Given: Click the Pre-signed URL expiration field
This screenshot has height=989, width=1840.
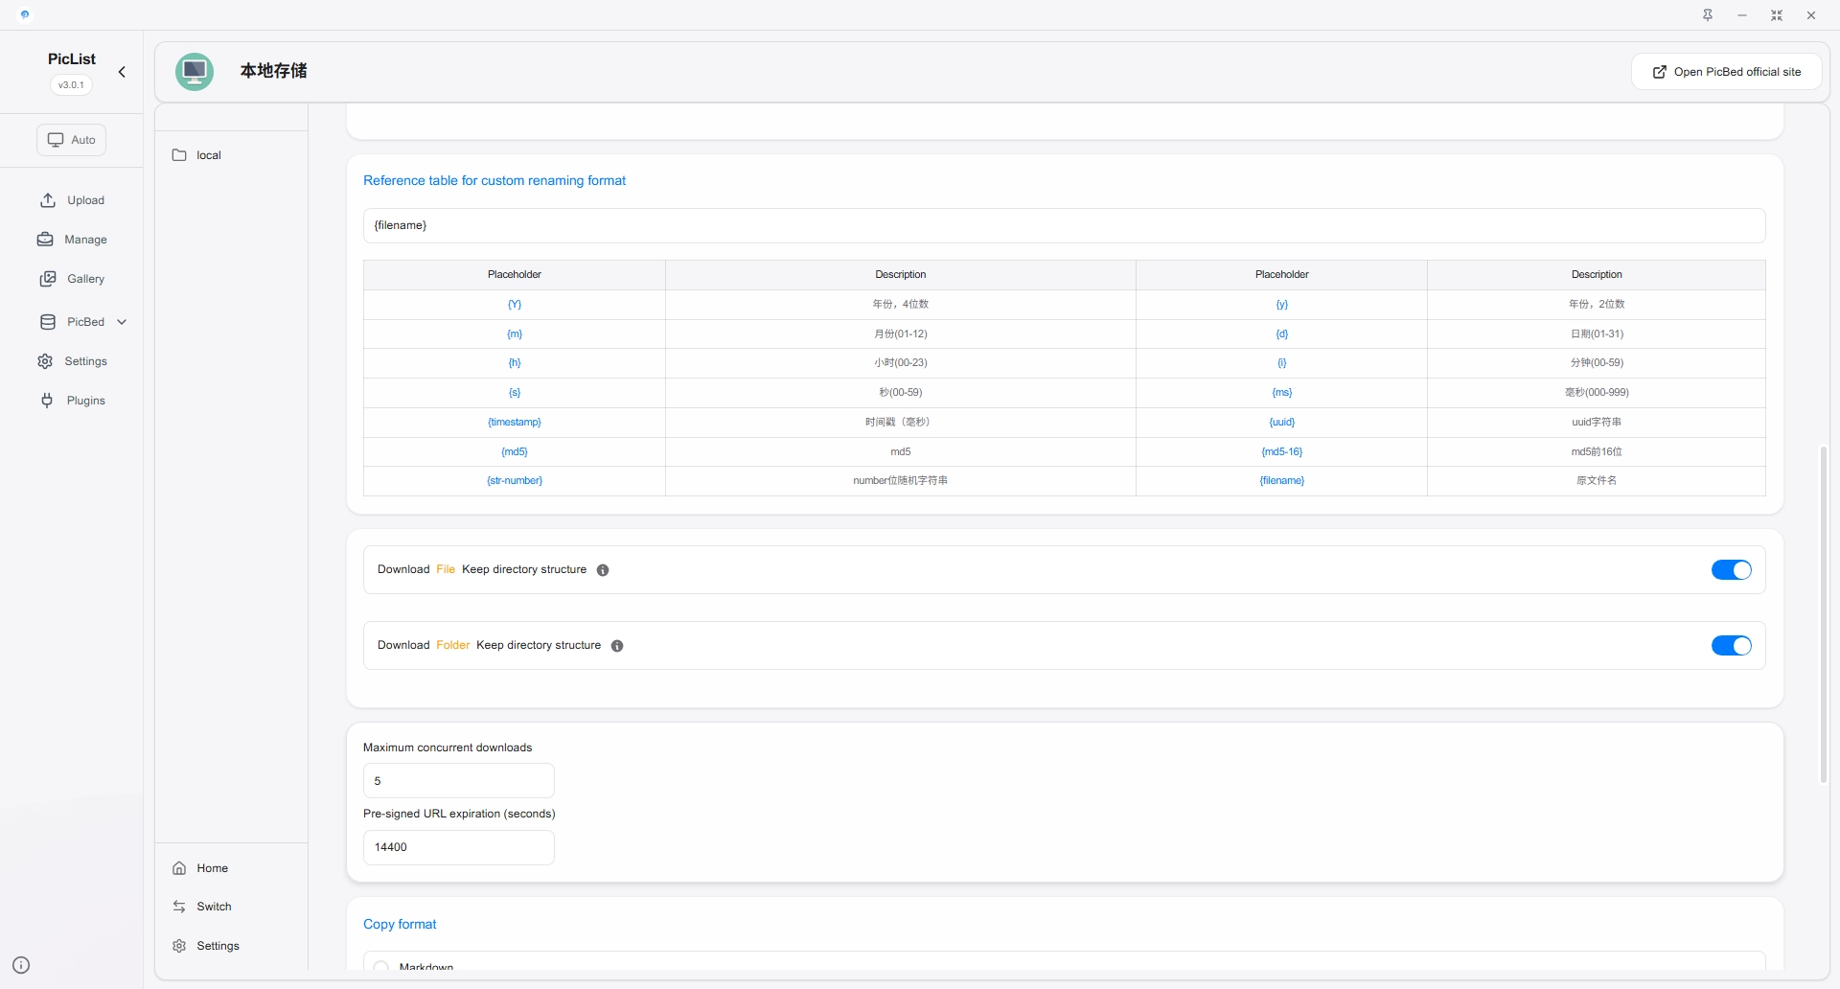Looking at the screenshot, I should click(459, 847).
